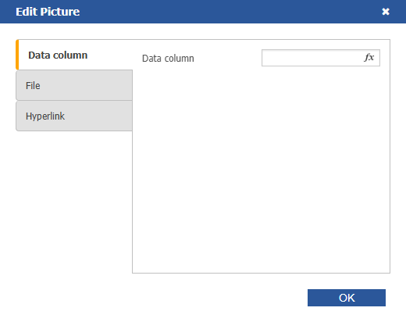The height and width of the screenshot is (322, 406).
Task: Select the Data column tab
Action: point(74,55)
